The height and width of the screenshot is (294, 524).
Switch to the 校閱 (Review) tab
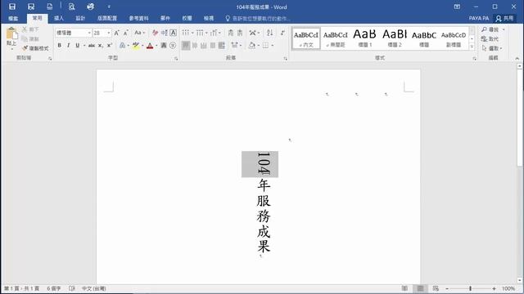click(x=187, y=18)
